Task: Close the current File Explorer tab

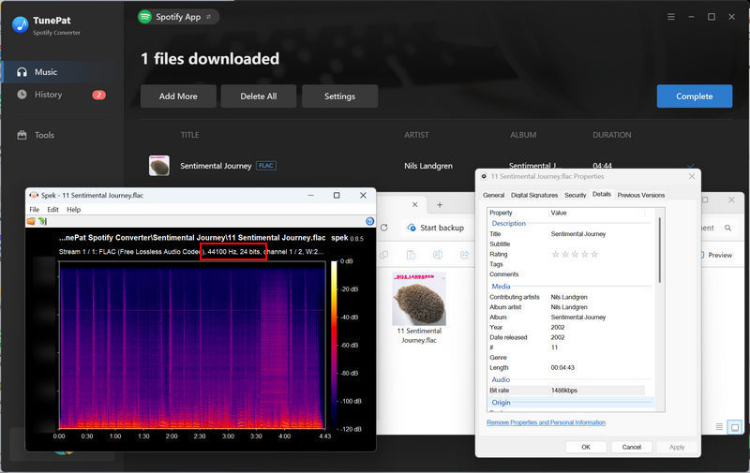Action: point(414,204)
